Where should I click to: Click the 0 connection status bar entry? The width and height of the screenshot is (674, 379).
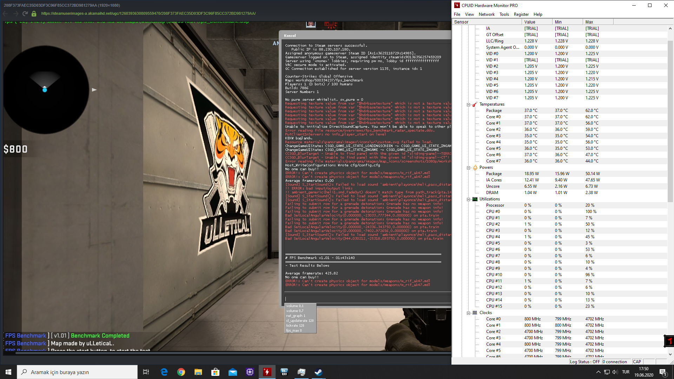(x=616, y=362)
